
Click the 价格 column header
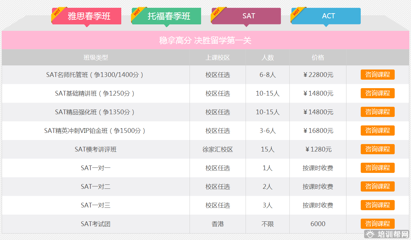[x=318, y=58]
